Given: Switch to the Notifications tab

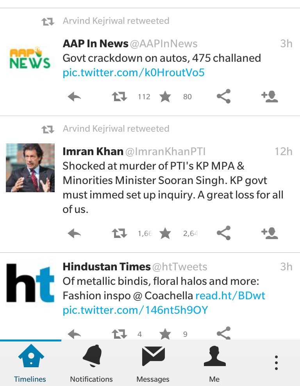Looking at the screenshot, I should click(91, 363).
